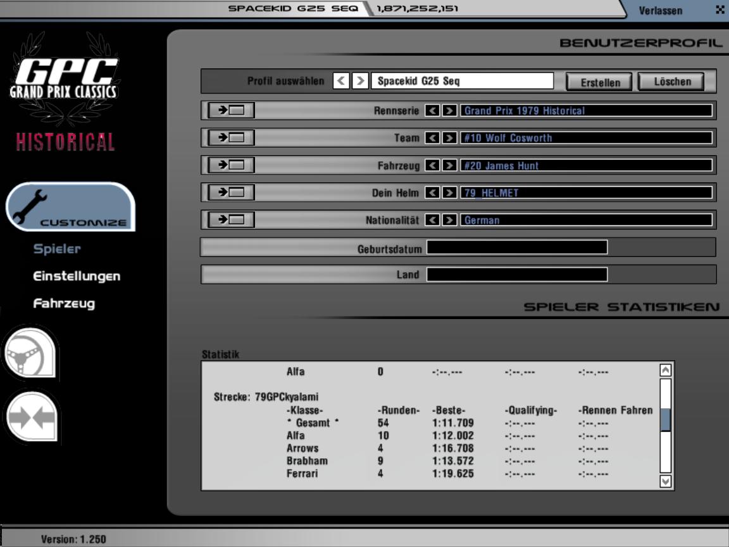Open the Fahrzeug menu item in sidebar
This screenshot has height=547, width=729.
tap(64, 303)
